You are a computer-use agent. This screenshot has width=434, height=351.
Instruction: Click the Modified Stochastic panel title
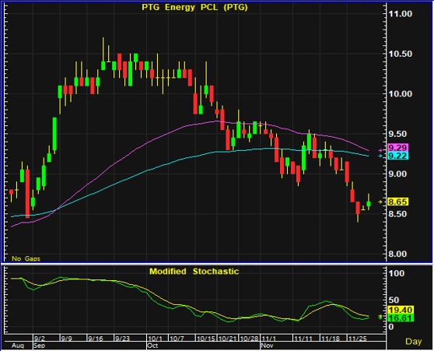click(194, 271)
